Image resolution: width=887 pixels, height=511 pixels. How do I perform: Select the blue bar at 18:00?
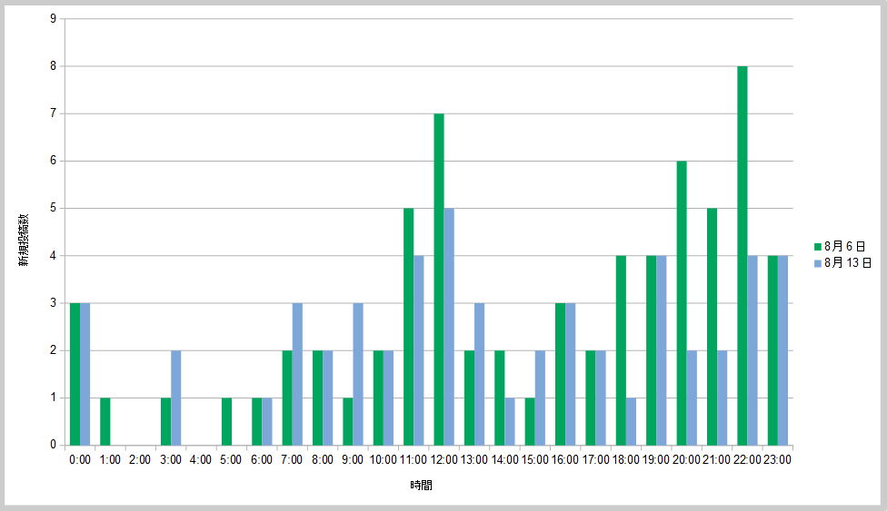[x=630, y=421]
